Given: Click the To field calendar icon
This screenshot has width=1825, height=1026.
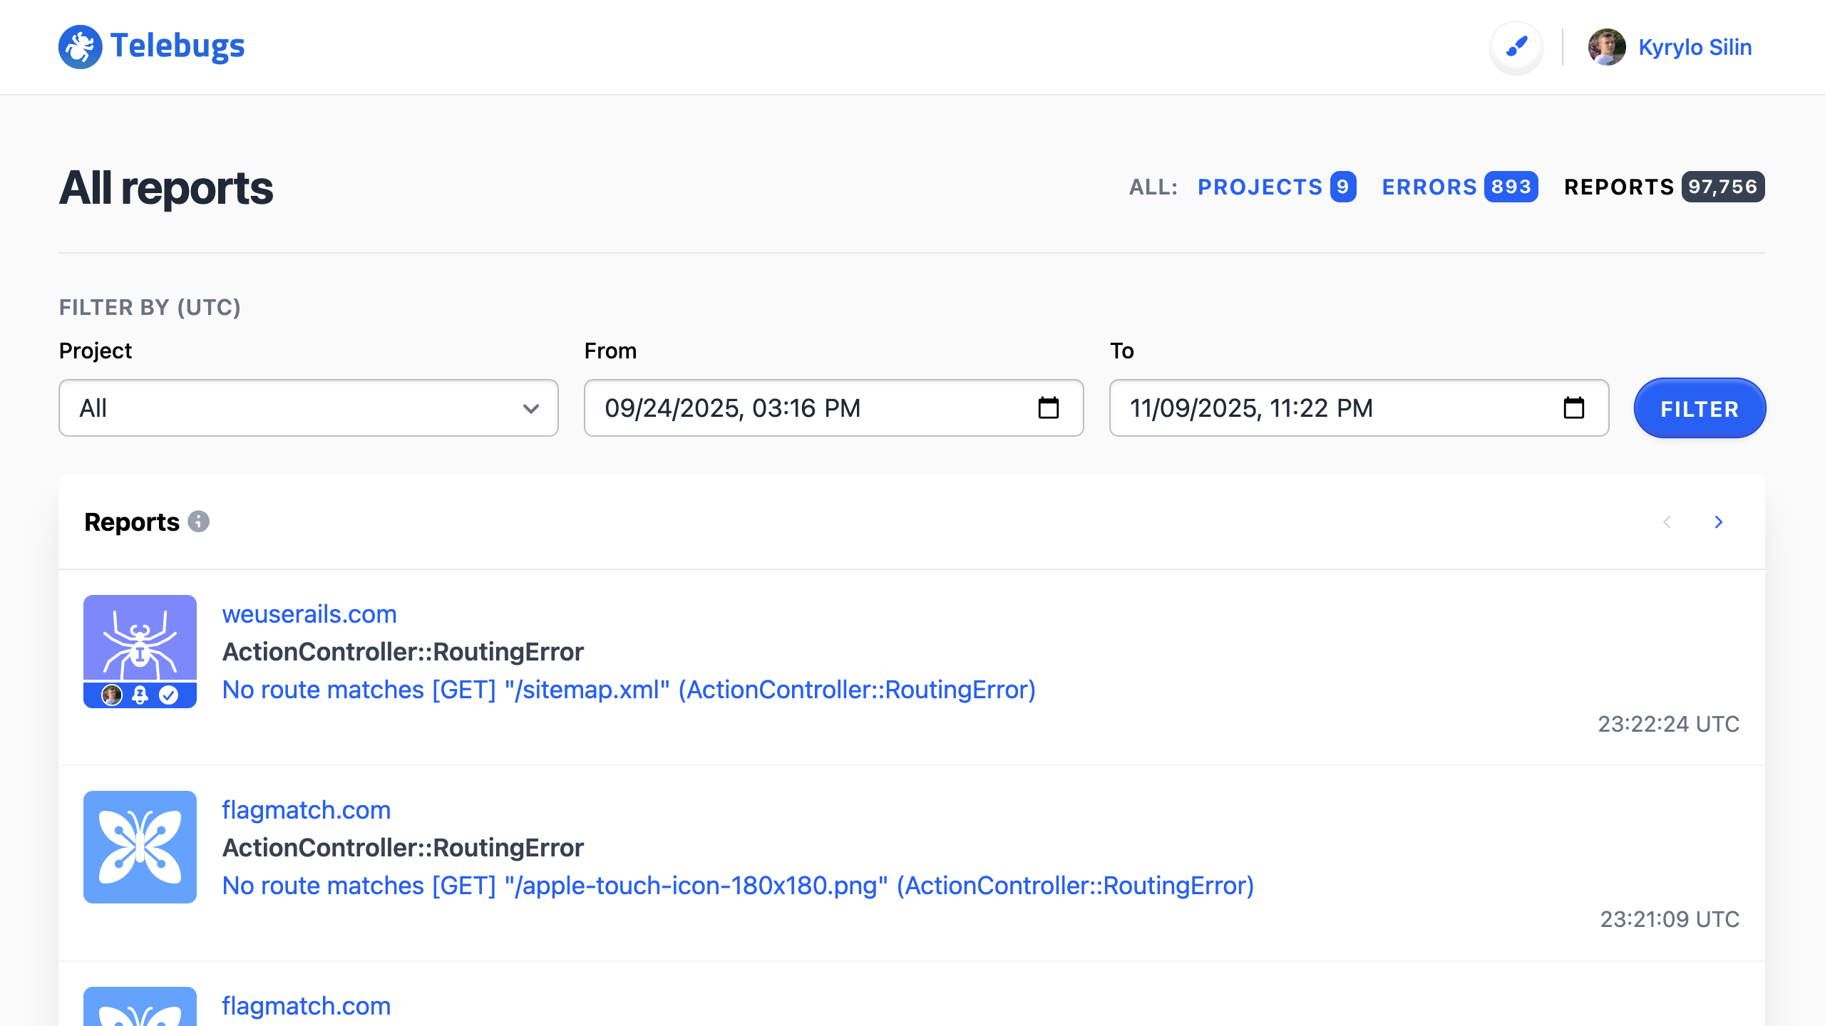Looking at the screenshot, I should [x=1573, y=408].
